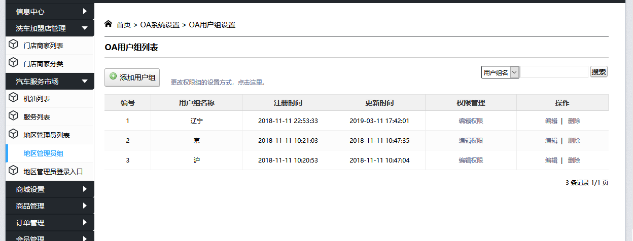Image resolution: width=633 pixels, height=241 pixels.
Task: Click OA用户组设置 in the breadcrumb
Action: pyautogui.click(x=212, y=25)
